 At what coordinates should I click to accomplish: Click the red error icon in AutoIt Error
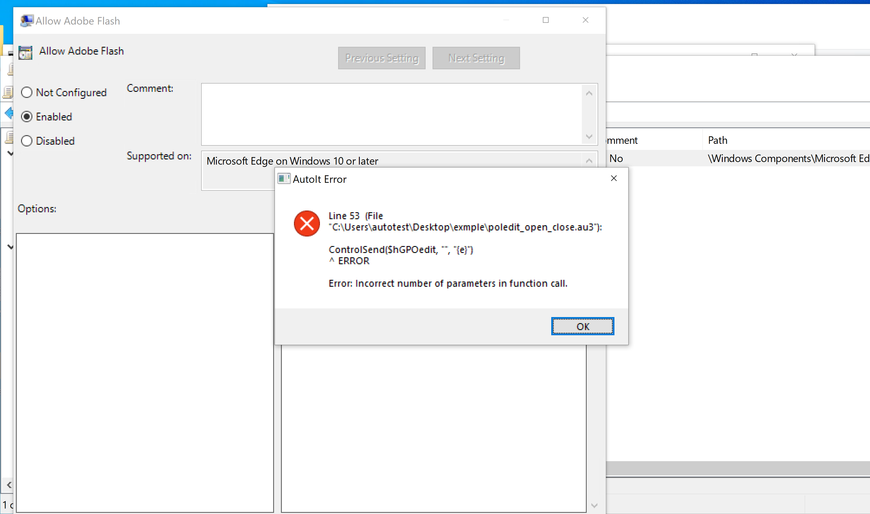[307, 224]
